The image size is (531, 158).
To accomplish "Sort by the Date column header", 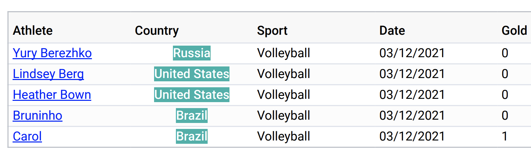I will pyautogui.click(x=392, y=31).
